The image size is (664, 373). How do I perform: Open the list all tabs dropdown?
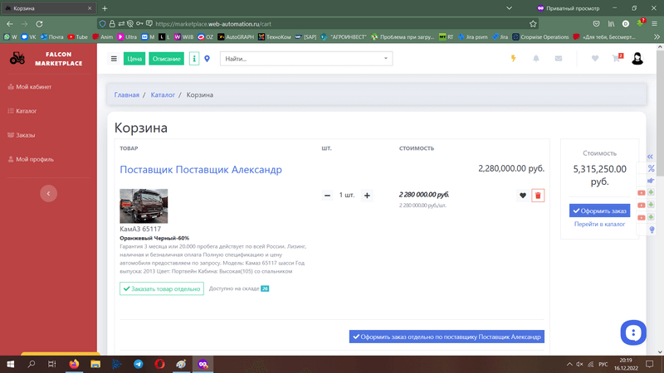(509, 8)
